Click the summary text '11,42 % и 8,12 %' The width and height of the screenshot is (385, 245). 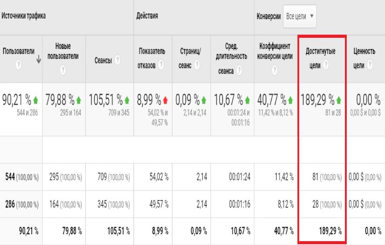(x=275, y=112)
